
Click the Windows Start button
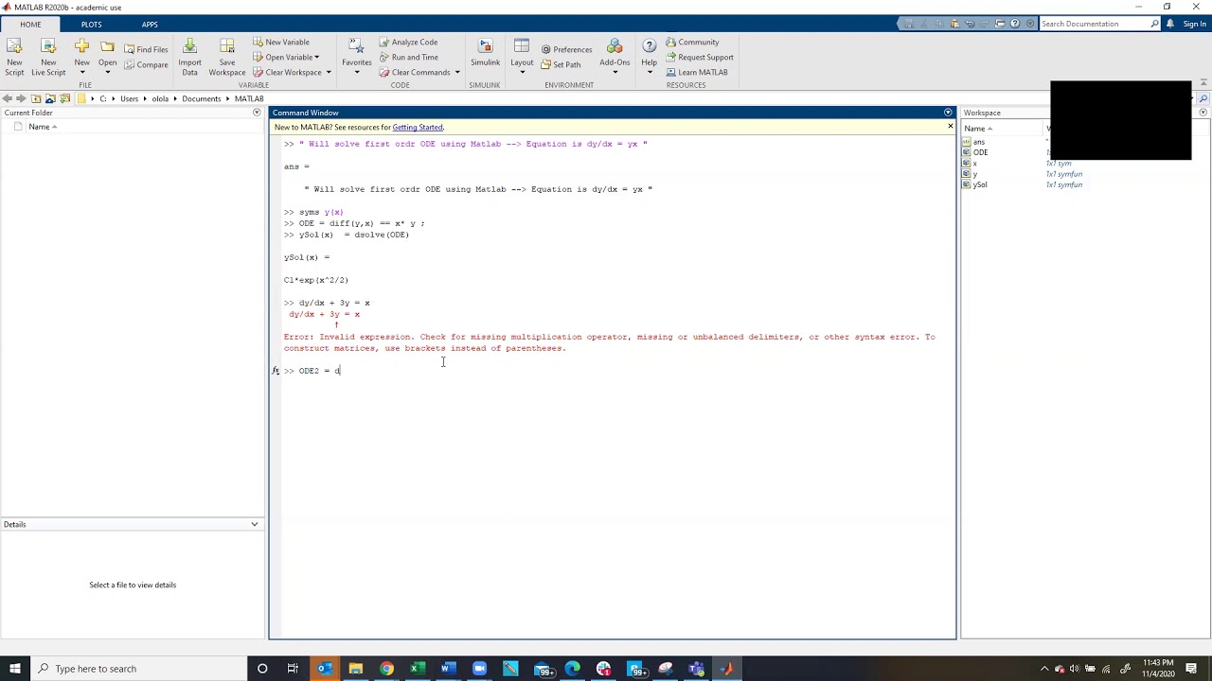click(14, 669)
